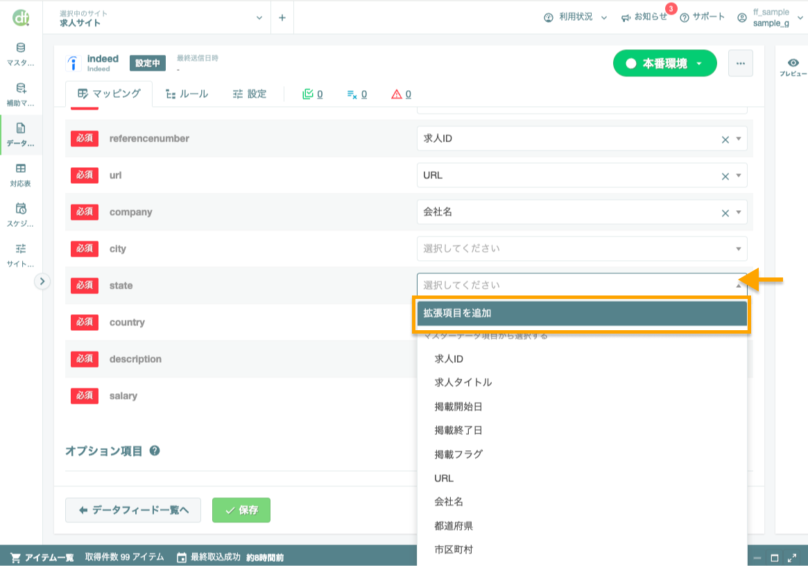The height and width of the screenshot is (566, 808).
Task: Click the red warning triangle counter
Action: point(401,94)
